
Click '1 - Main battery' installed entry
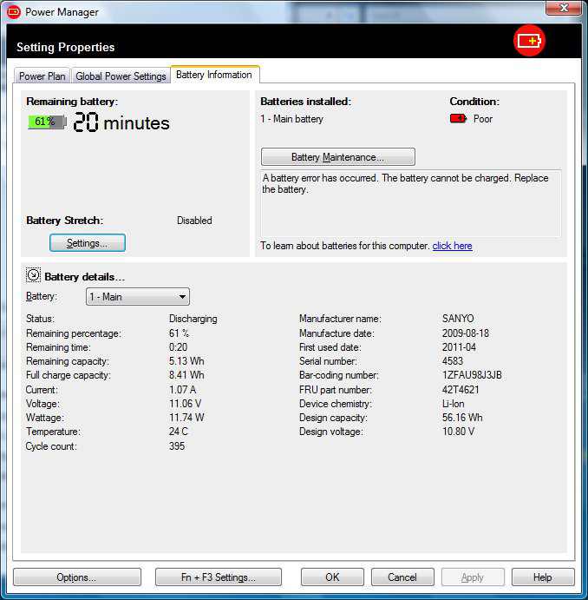tap(292, 119)
